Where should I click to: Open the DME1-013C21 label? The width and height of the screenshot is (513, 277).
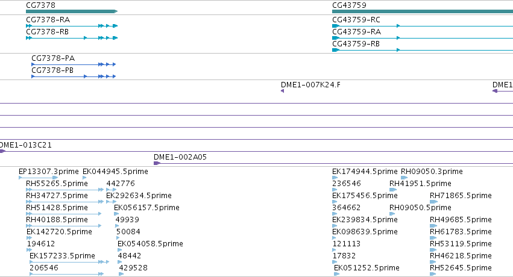pos(25,145)
